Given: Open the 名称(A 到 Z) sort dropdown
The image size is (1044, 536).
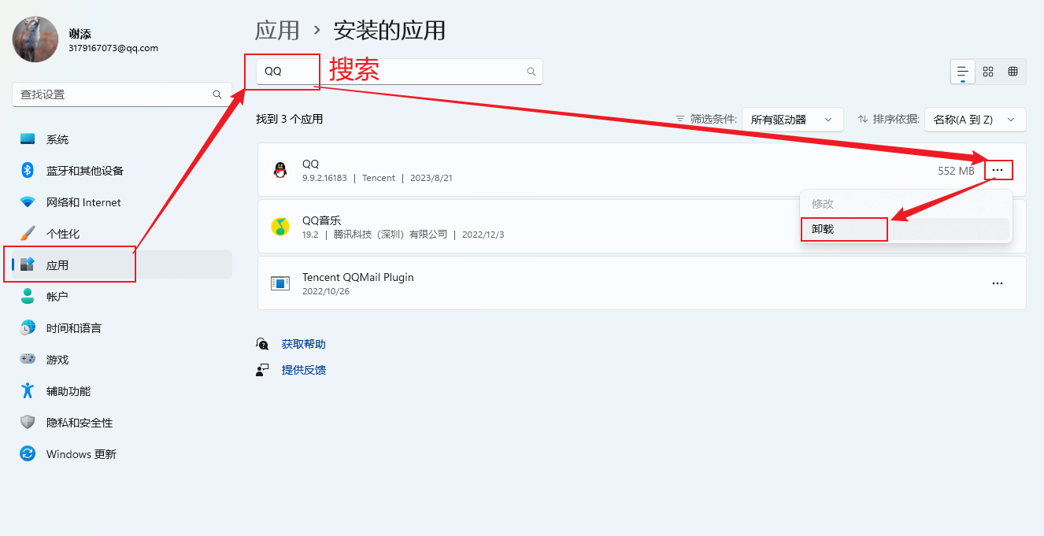Looking at the screenshot, I should click(x=976, y=120).
